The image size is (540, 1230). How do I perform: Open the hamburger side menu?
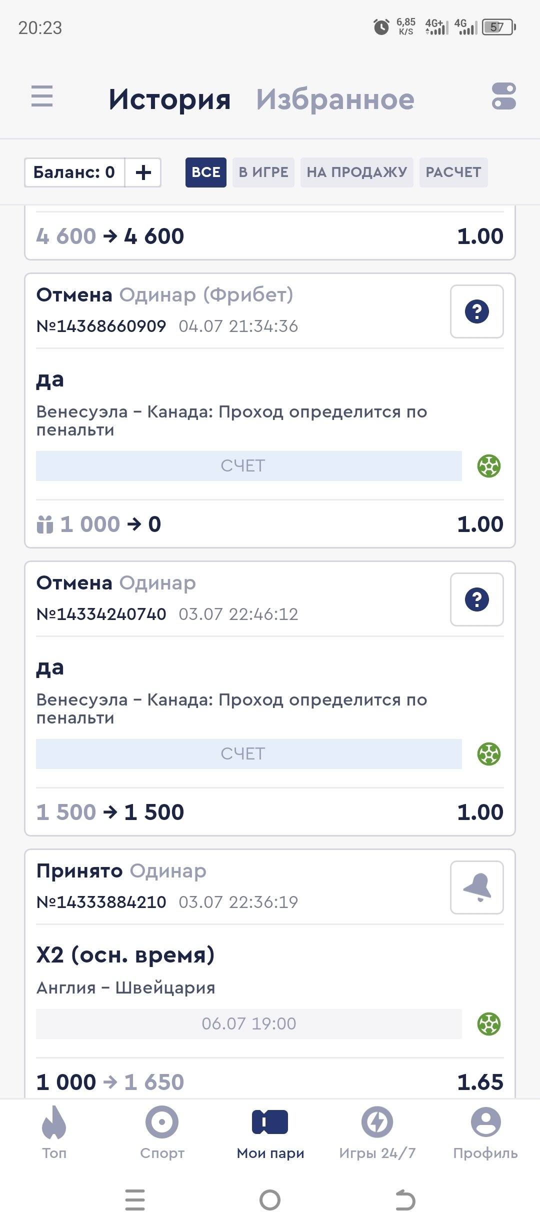click(42, 96)
